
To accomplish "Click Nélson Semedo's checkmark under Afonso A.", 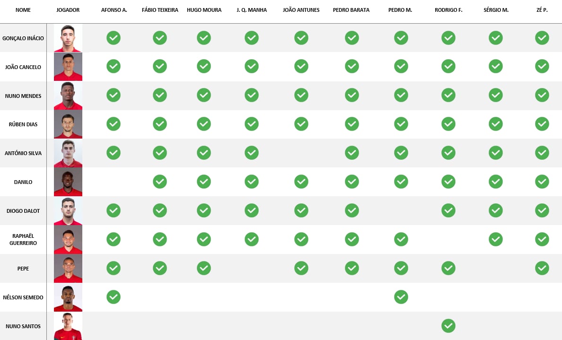I will click(x=114, y=297).
